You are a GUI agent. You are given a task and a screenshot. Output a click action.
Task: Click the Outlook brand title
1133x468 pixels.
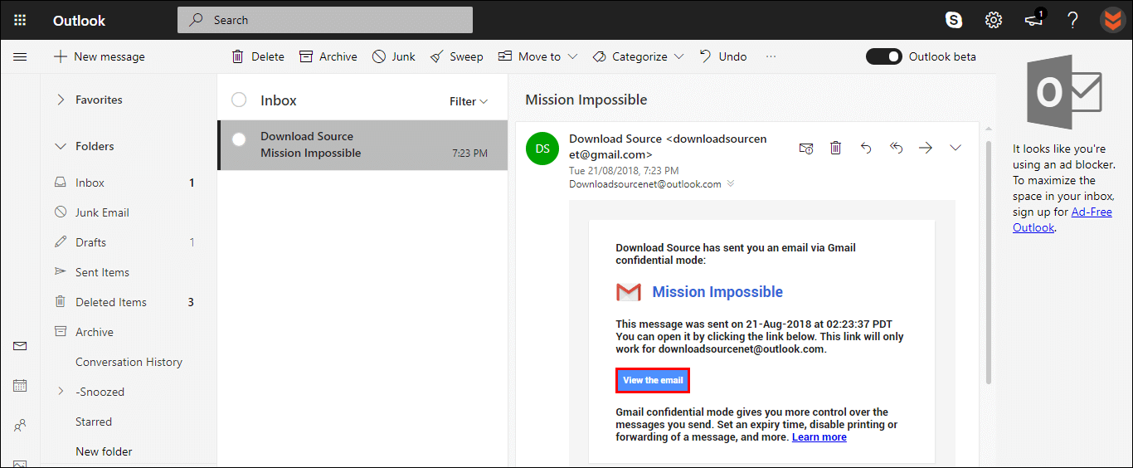tap(80, 20)
